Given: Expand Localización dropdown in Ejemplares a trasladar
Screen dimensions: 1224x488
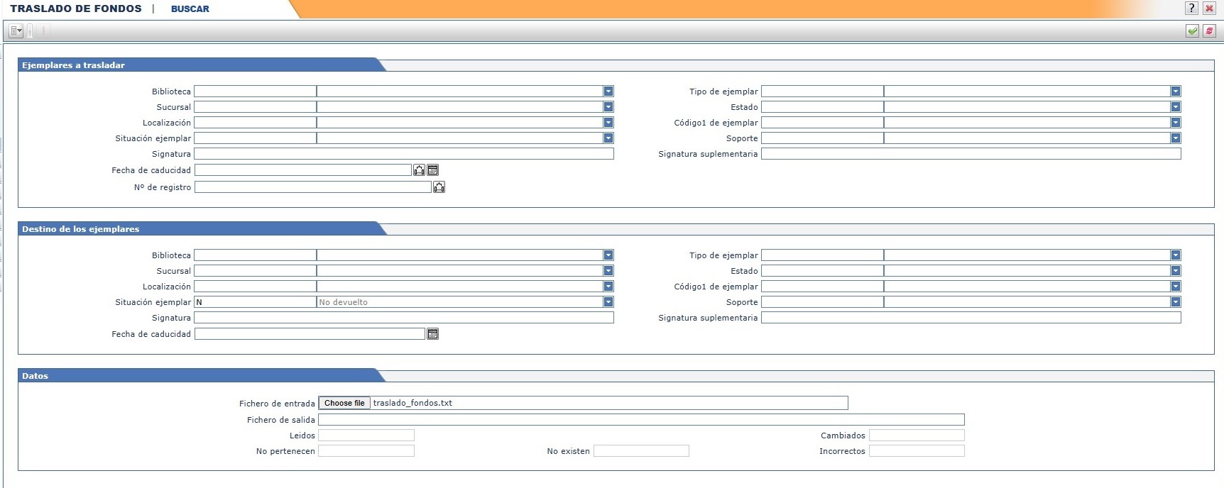Looking at the screenshot, I should tap(608, 123).
